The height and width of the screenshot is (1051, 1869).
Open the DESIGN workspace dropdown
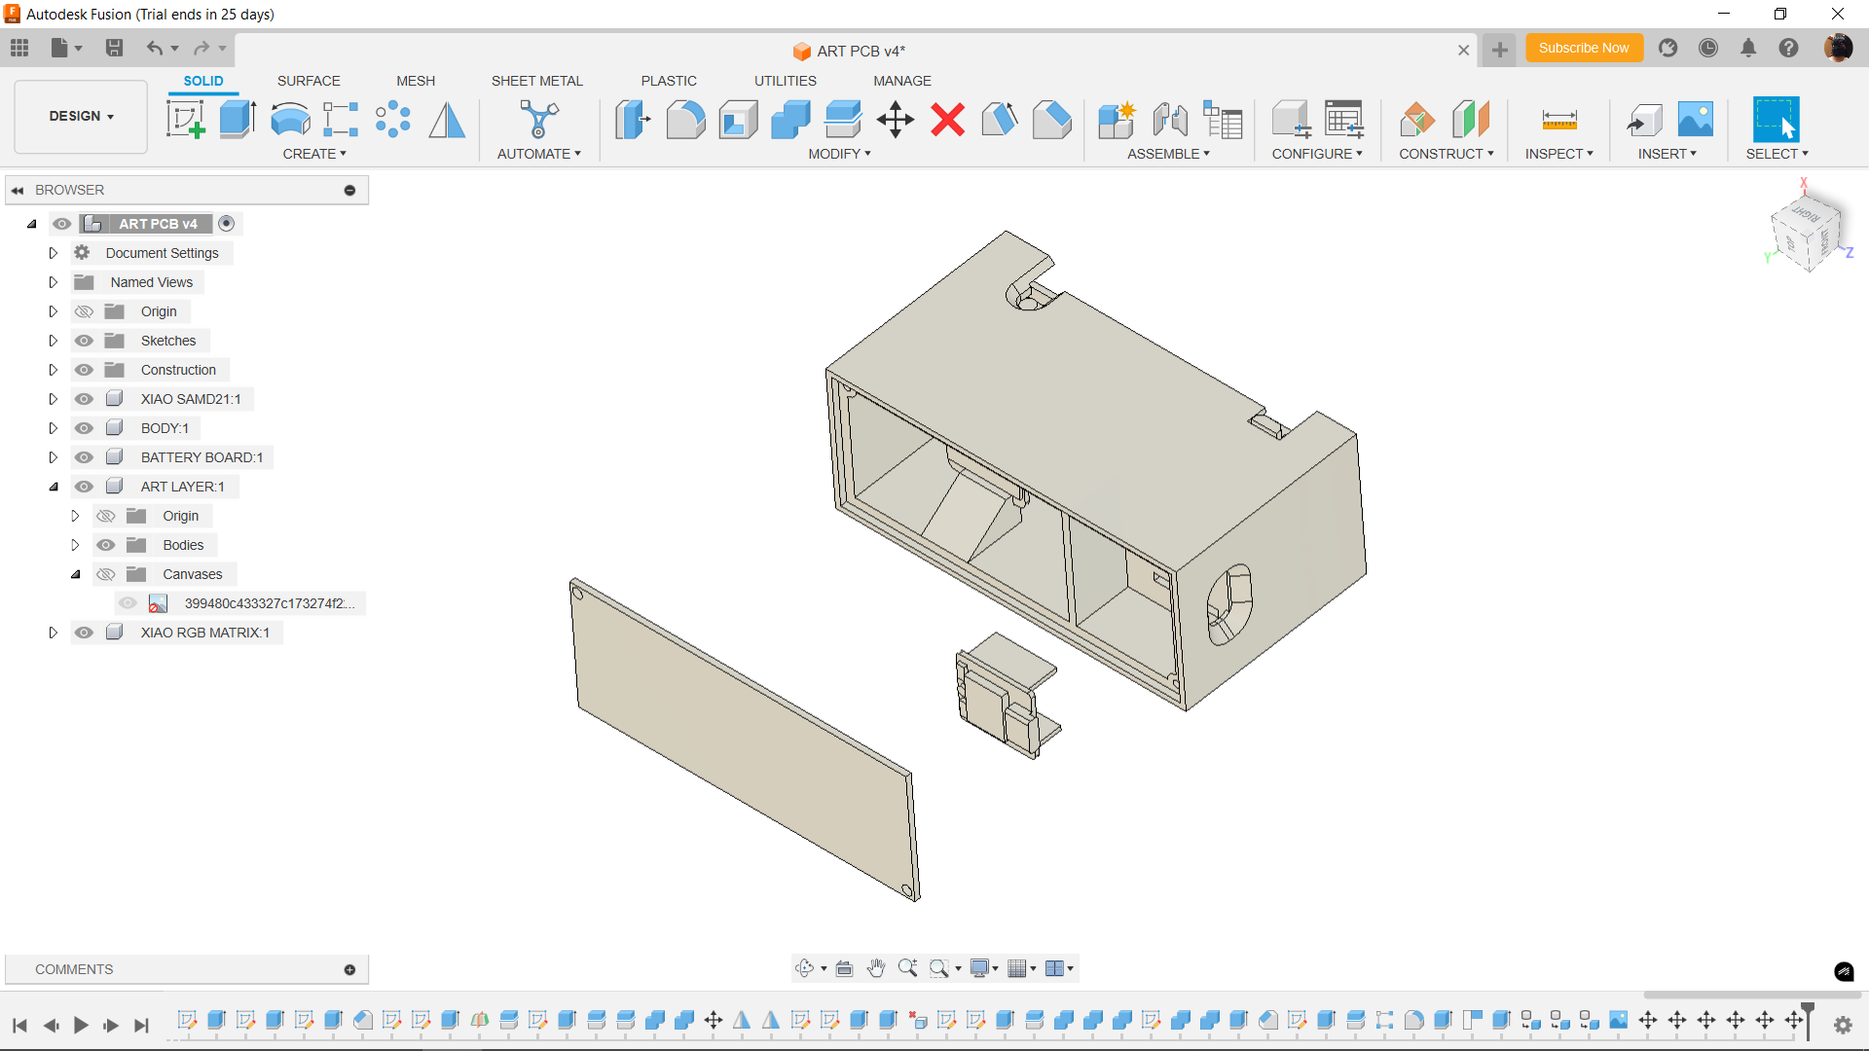(x=82, y=116)
